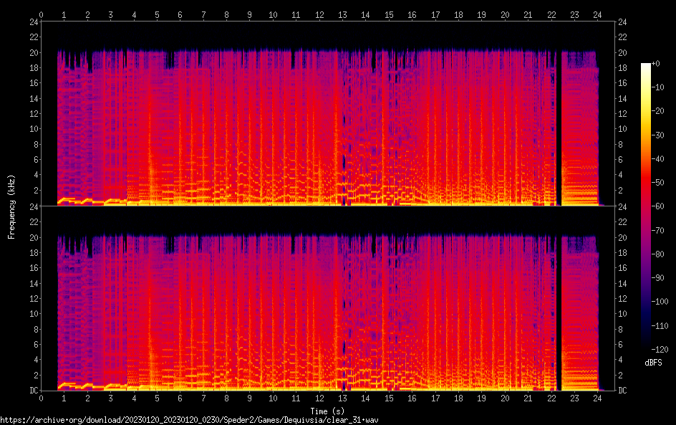Image resolution: width=676 pixels, height=425 pixels.
Task: Click the "Frequency (kHz)" vertical axis label
Action: point(11,206)
